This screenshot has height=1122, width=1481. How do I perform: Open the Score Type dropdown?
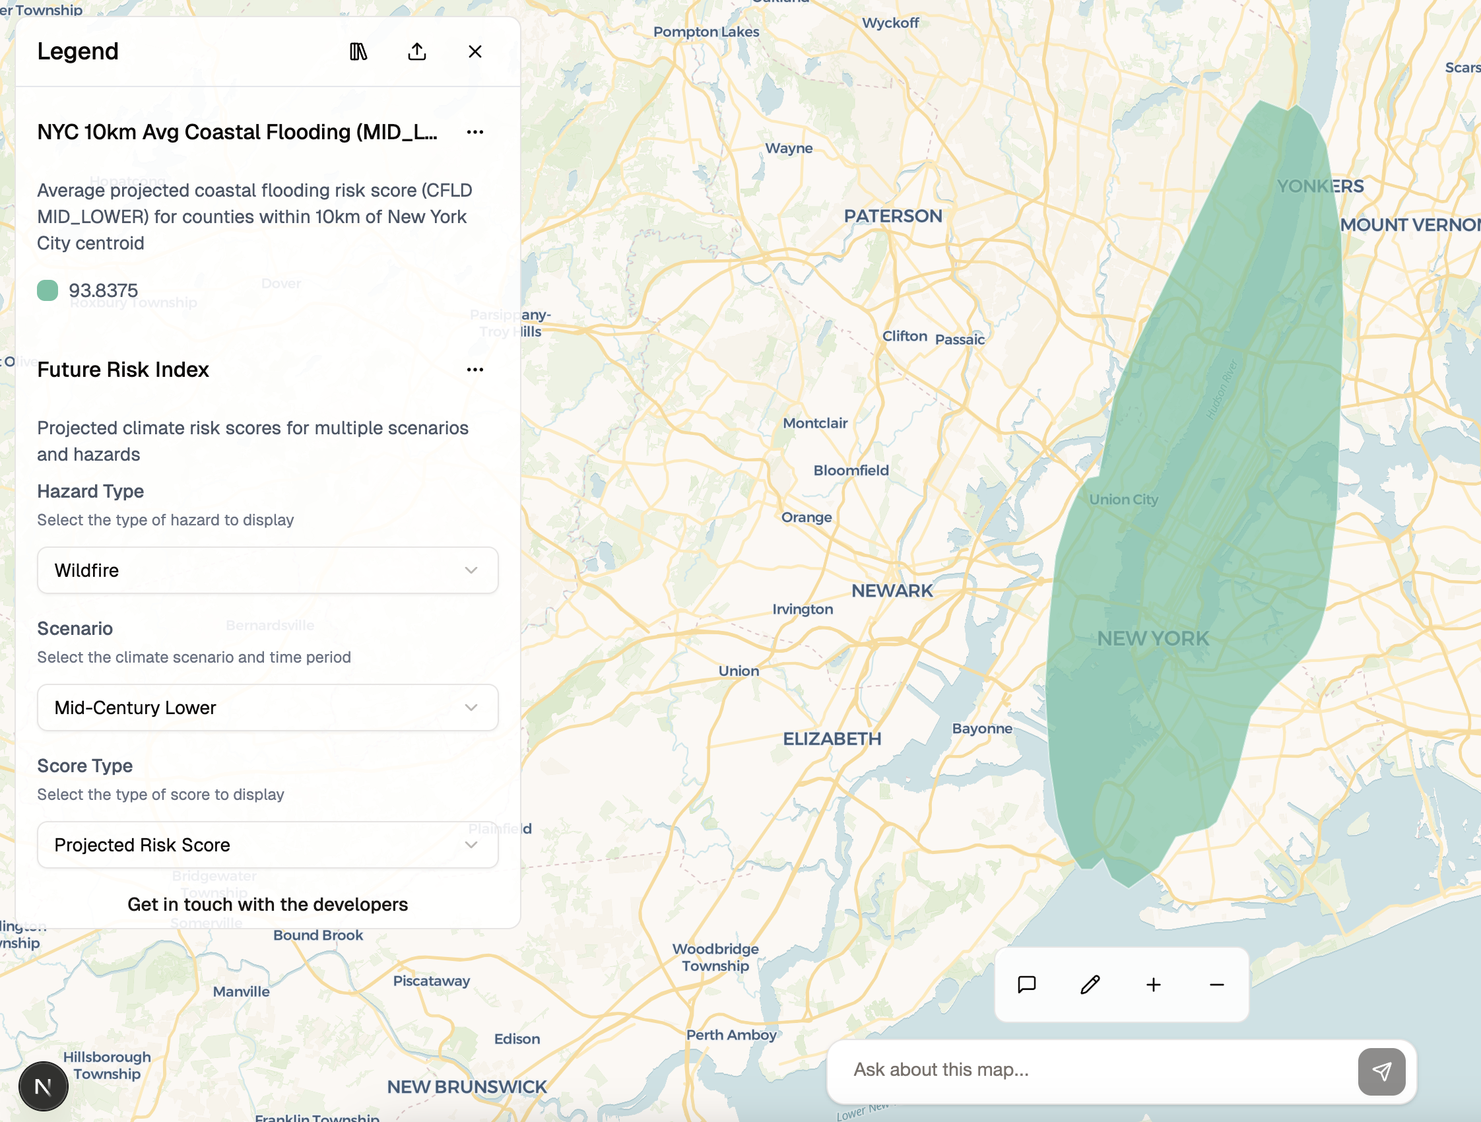267,845
